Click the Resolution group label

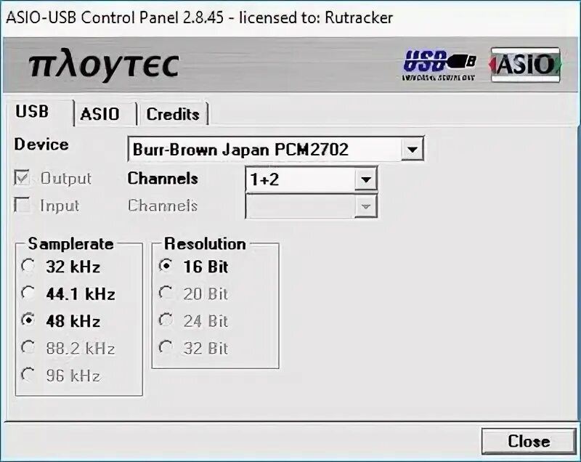point(205,244)
